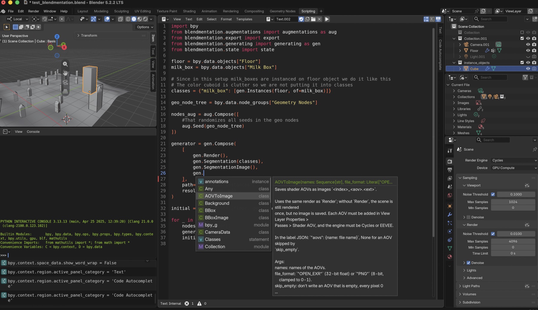Select wireframe viewport shading
The width and height of the screenshot is (538, 310).
pyautogui.click(x=128, y=19)
